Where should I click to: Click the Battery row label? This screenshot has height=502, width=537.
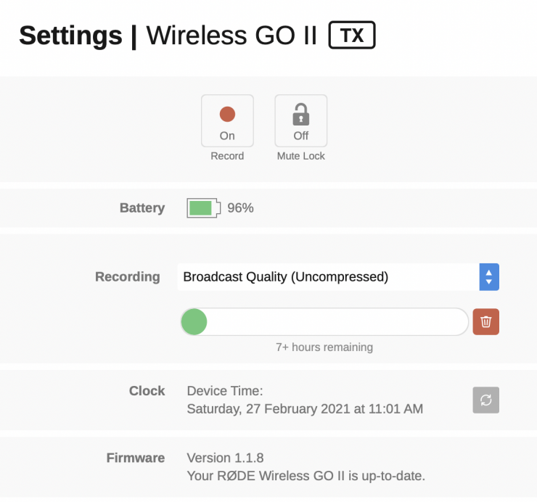142,208
